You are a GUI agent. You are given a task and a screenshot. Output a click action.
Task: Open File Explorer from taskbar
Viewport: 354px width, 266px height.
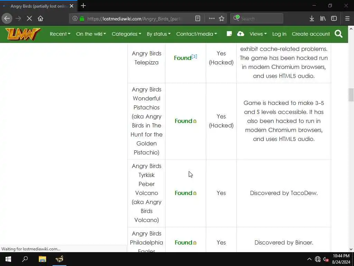click(x=42, y=259)
